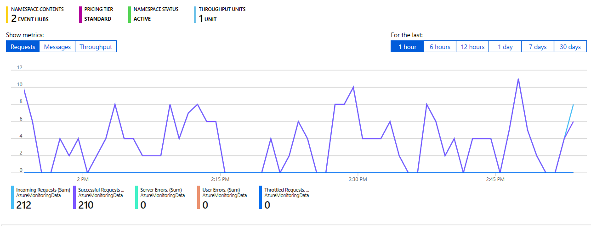Show data for last 30 days
Screen dimensions: 591x226
click(x=570, y=47)
